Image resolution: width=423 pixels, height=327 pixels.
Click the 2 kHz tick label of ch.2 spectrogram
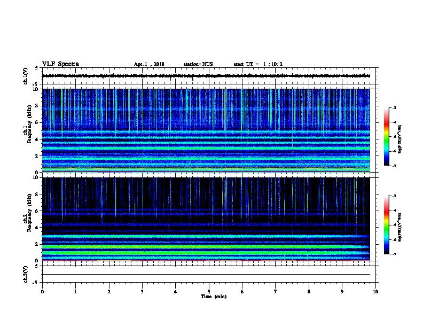[x=37, y=244]
